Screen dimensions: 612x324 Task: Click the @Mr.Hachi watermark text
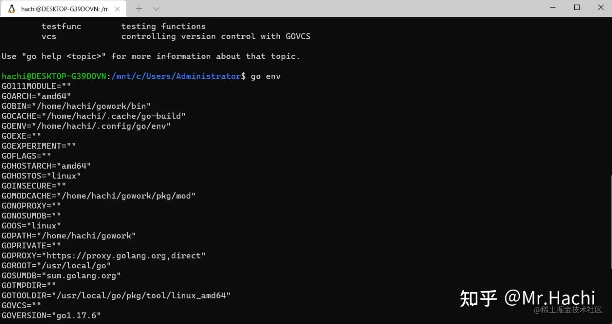pyautogui.click(x=550, y=298)
